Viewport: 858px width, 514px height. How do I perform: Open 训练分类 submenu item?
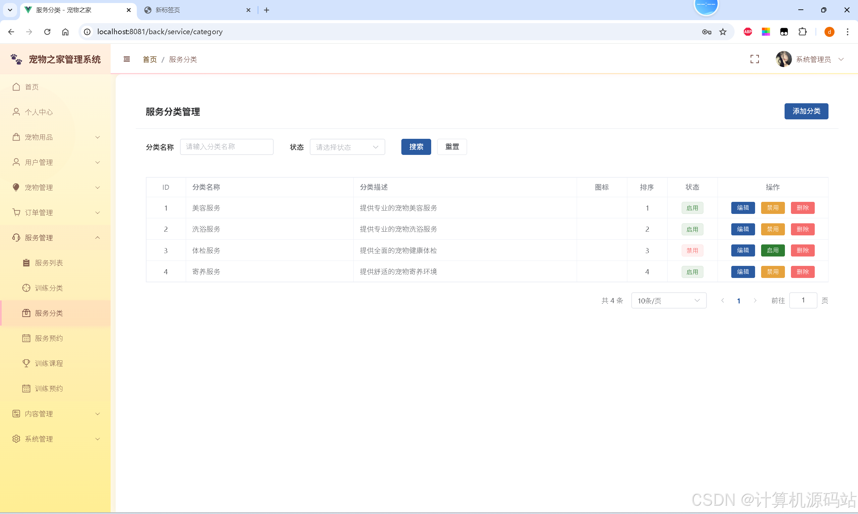coord(55,288)
